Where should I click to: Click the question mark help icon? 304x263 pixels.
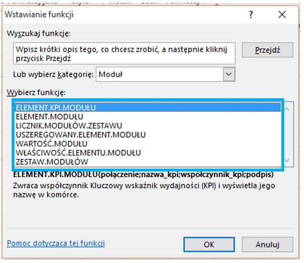[251, 15]
